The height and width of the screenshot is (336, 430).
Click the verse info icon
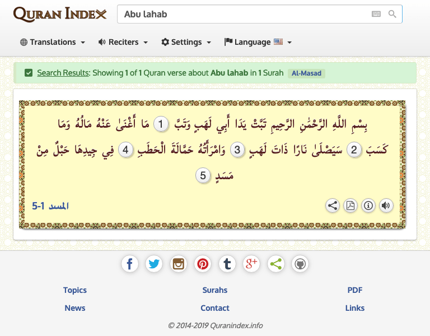point(368,206)
